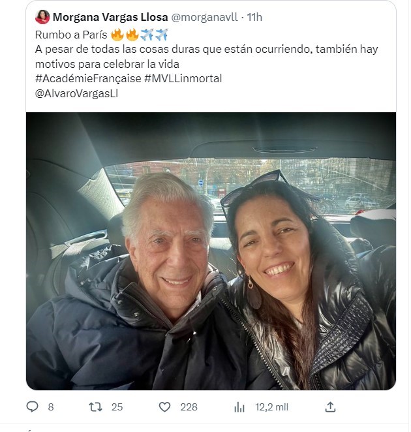Open Morgana Vargas Llosa profile avatar
This screenshot has width=411, height=432.
(42, 17)
